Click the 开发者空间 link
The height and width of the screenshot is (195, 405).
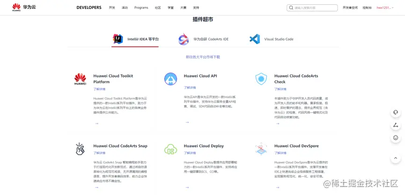click(x=350, y=8)
